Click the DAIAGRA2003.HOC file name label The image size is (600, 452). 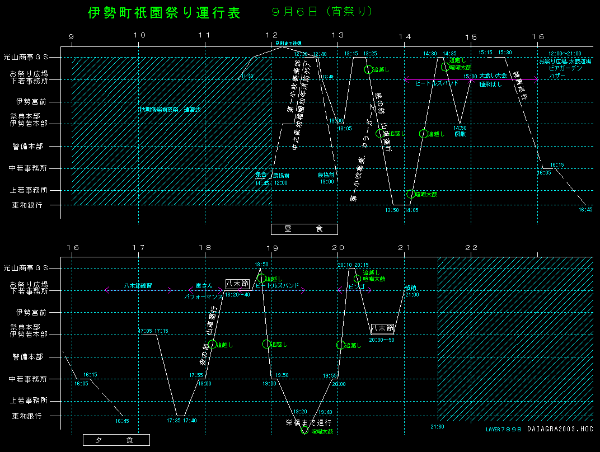pos(560,429)
